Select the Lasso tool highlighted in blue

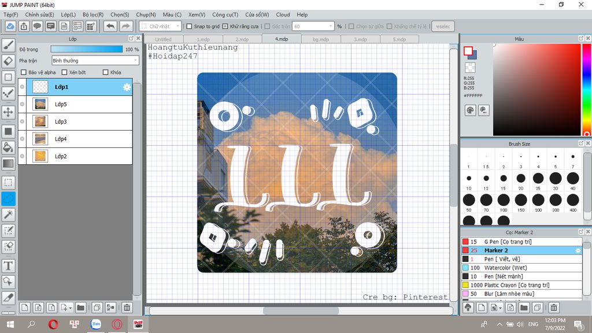8,199
